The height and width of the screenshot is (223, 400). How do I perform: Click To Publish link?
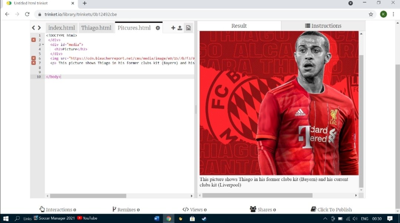point(331,210)
